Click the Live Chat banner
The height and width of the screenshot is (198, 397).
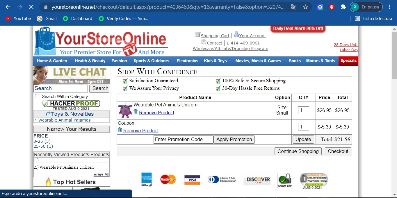click(72, 75)
